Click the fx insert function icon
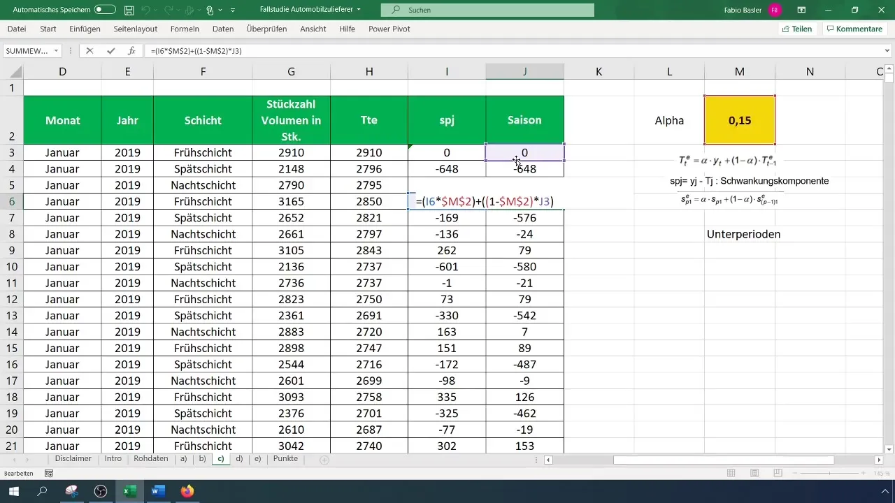This screenshot has width=895, height=503. point(131,51)
